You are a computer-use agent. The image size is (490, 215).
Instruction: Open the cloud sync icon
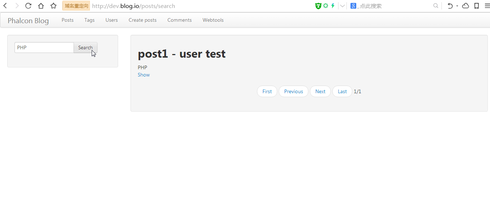466,6
